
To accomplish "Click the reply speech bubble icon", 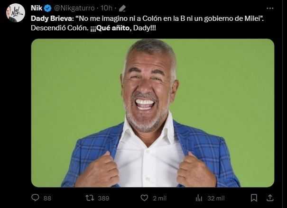I will click(x=35, y=198).
